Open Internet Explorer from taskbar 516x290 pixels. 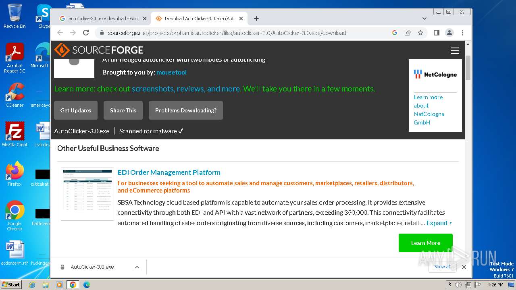(32, 285)
